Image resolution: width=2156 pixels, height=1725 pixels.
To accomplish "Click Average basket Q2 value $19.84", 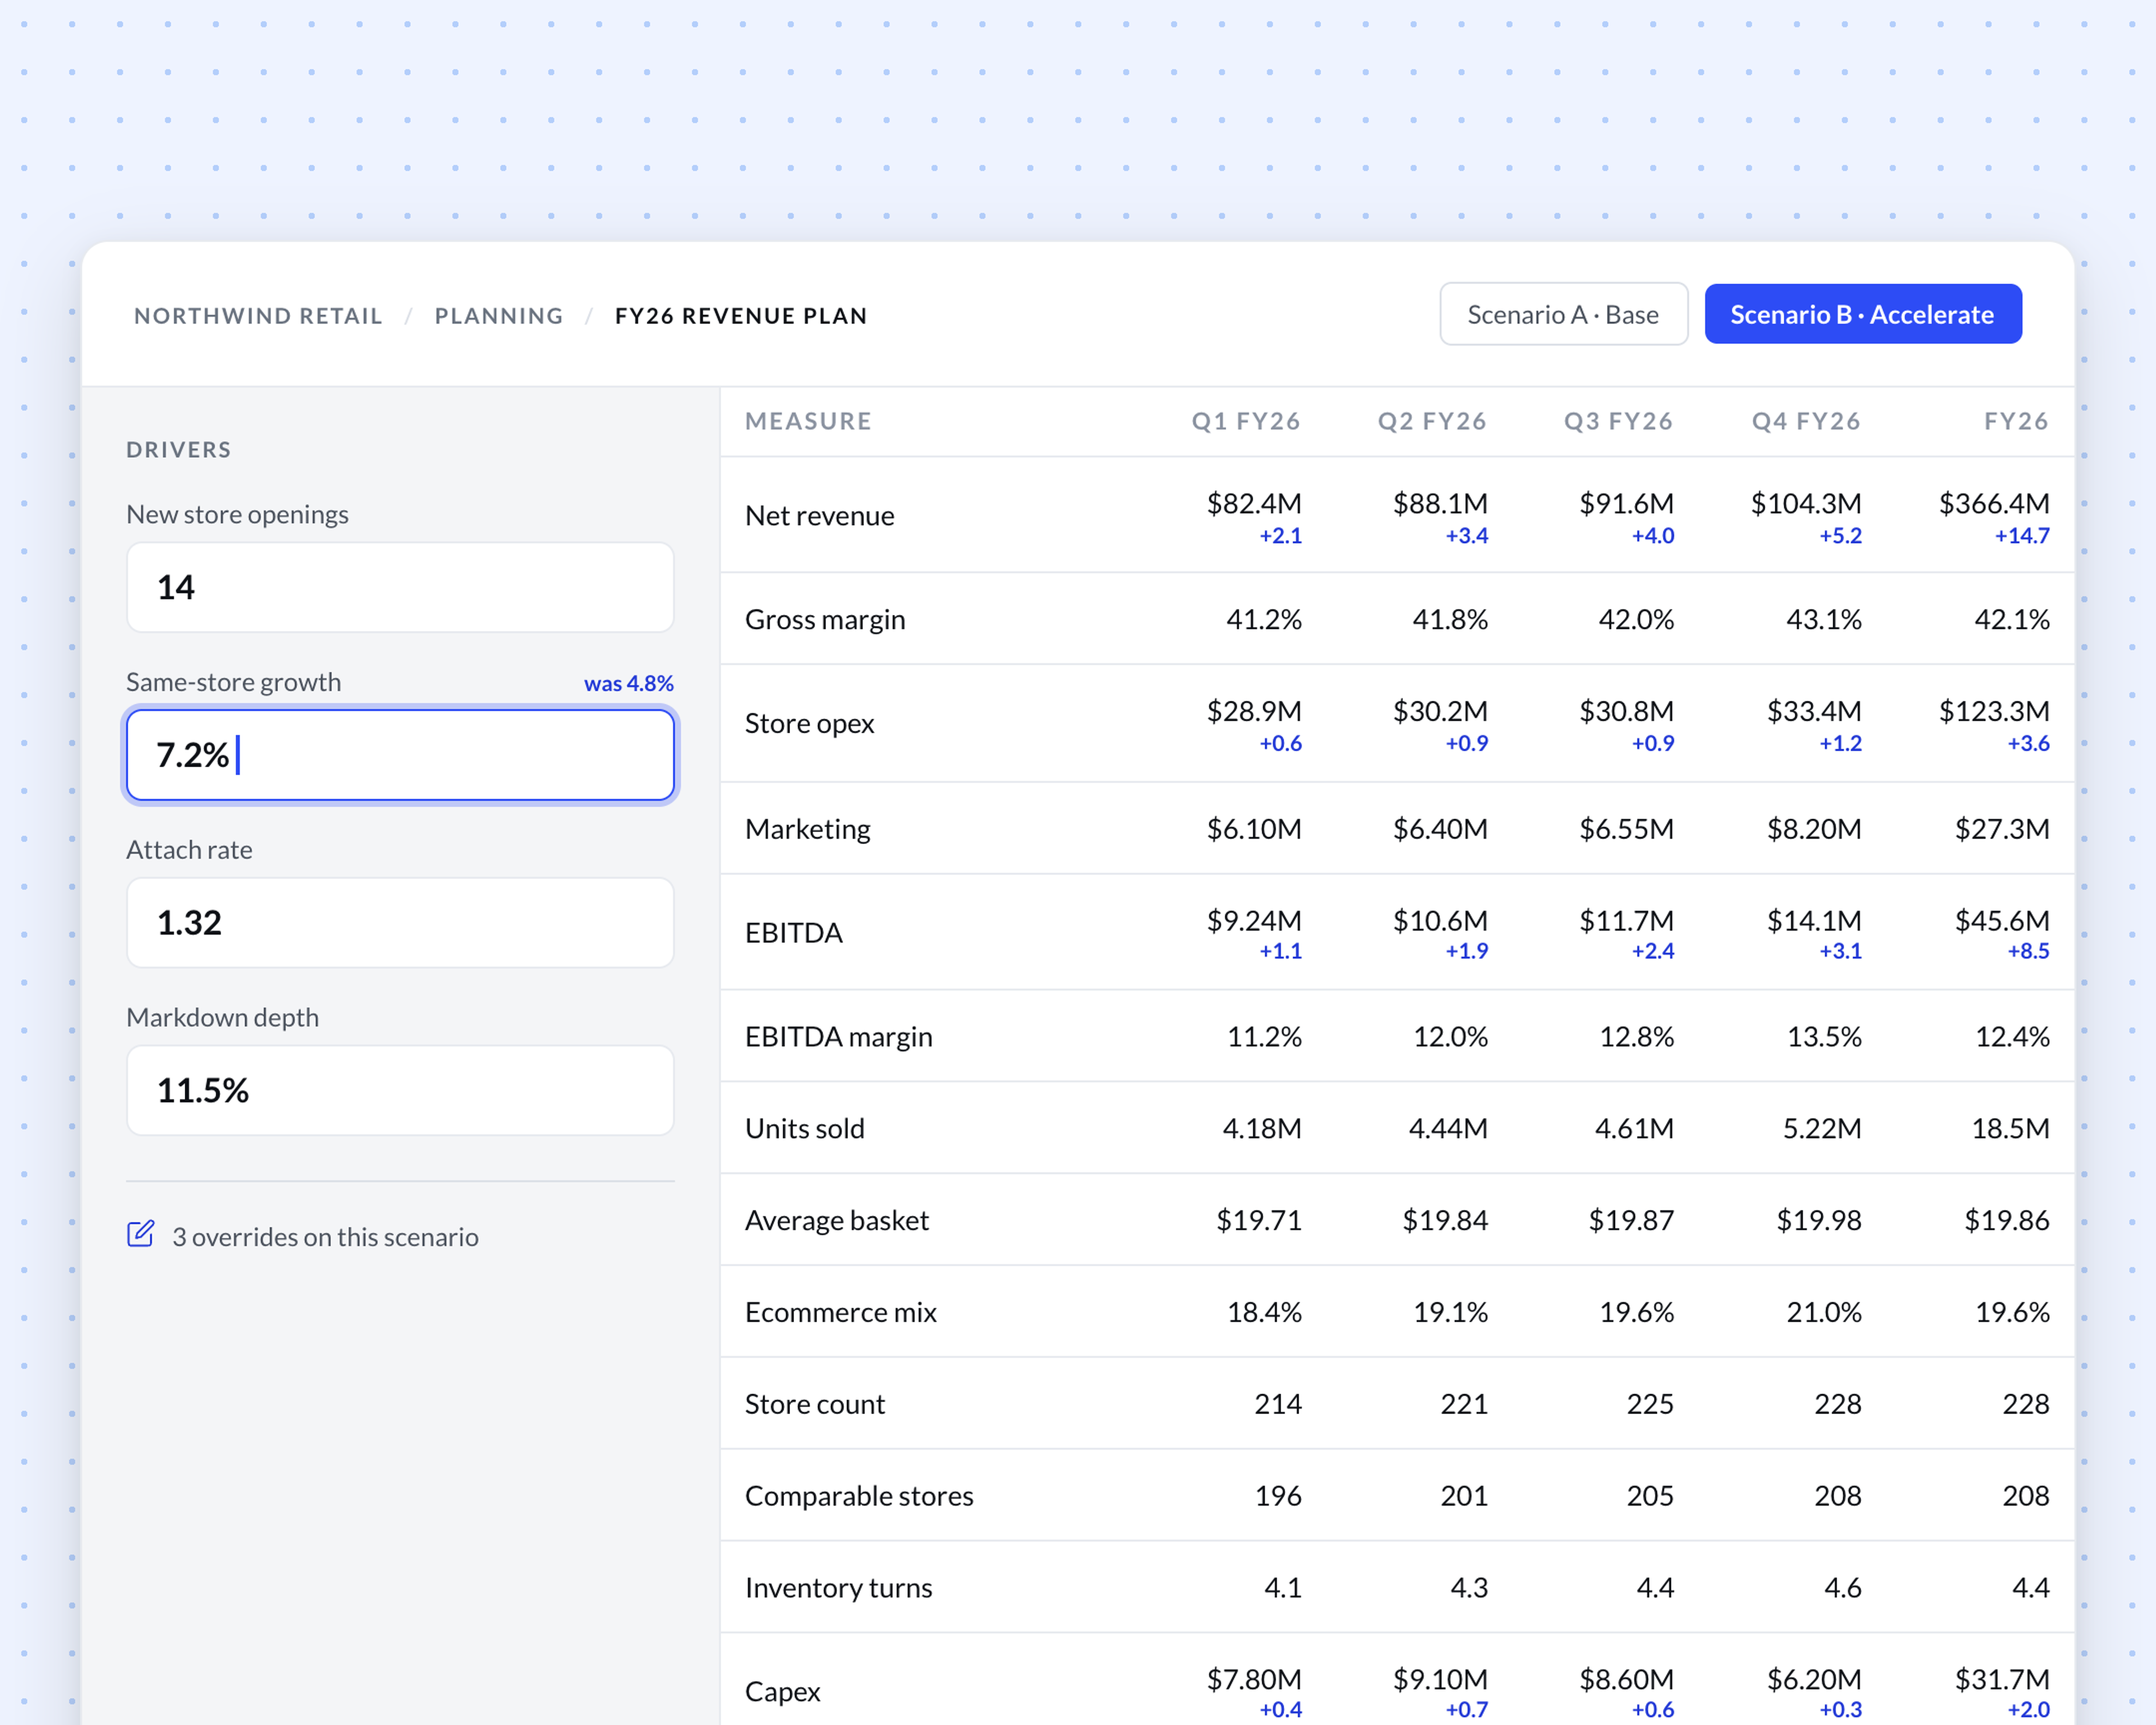I will (x=1445, y=1221).
